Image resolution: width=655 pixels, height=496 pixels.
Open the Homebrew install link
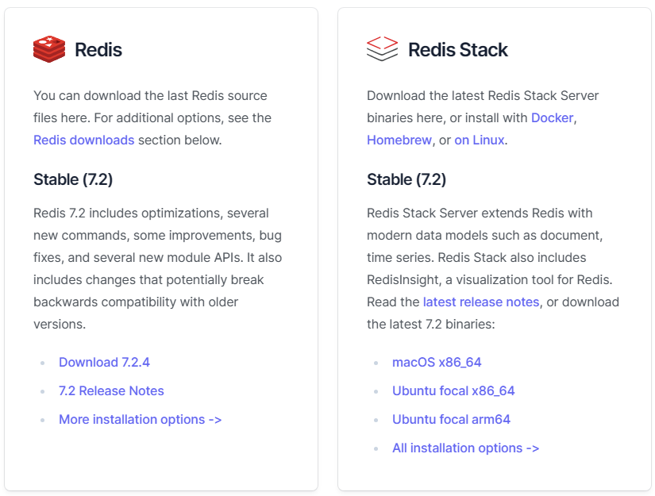(399, 140)
